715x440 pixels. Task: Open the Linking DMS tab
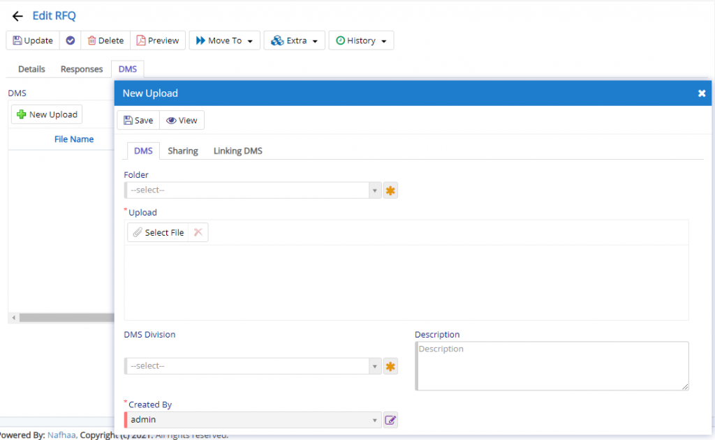[238, 151]
